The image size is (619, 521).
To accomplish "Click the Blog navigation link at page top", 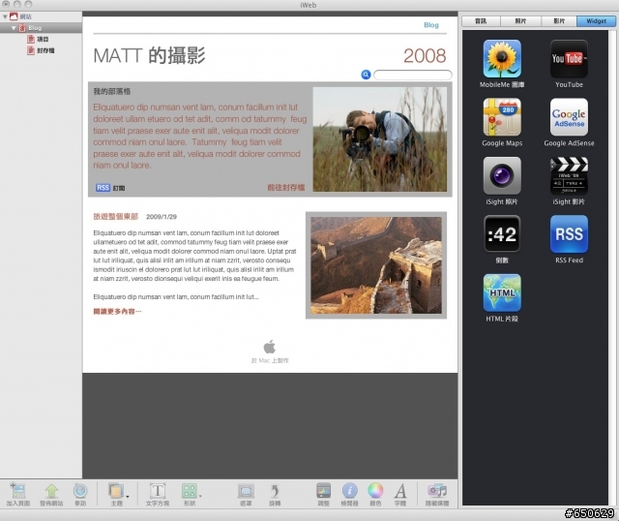I will pyautogui.click(x=431, y=25).
